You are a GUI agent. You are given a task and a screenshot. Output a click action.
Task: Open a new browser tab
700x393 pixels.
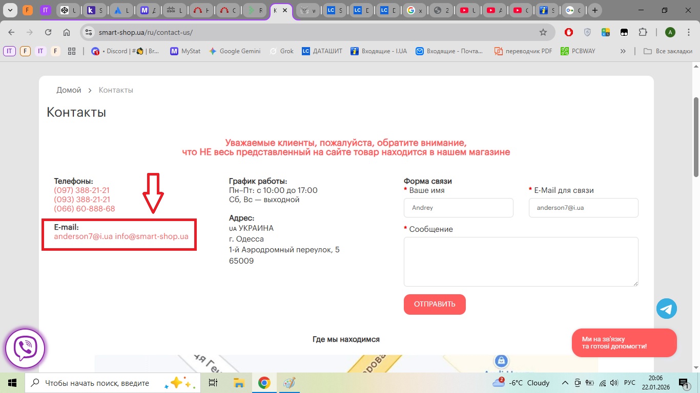click(594, 10)
